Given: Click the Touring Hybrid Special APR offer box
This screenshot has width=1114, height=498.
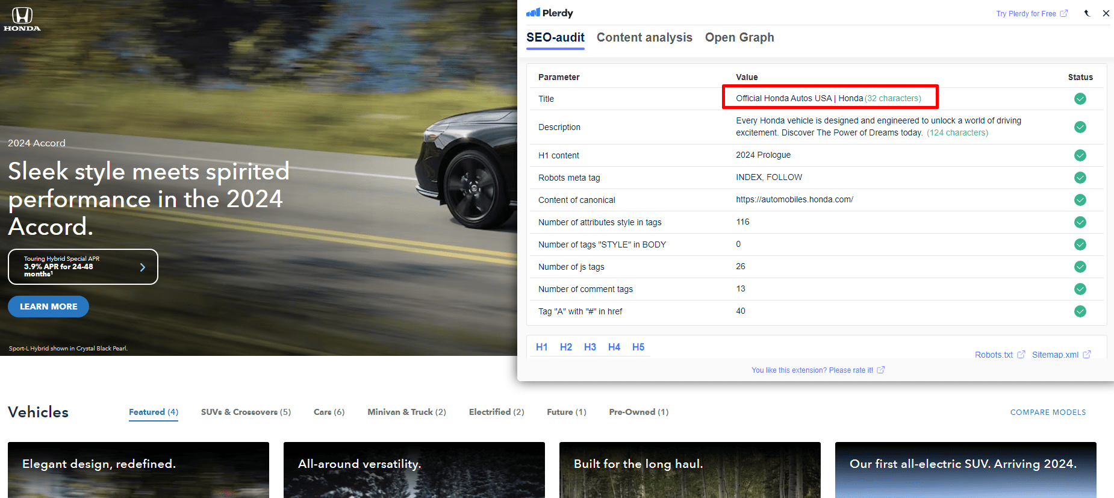Looking at the screenshot, I should tap(83, 267).
